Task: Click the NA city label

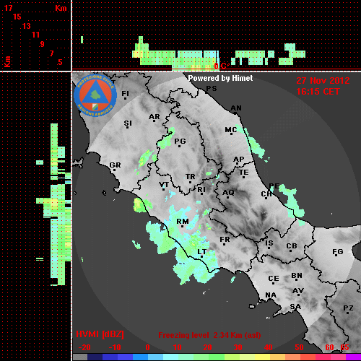Action: coord(271,295)
